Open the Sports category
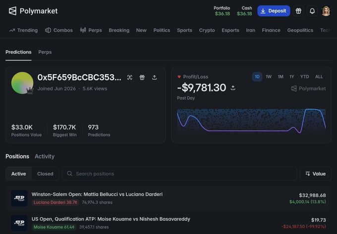The width and height of the screenshot is (337, 234). pos(185,30)
